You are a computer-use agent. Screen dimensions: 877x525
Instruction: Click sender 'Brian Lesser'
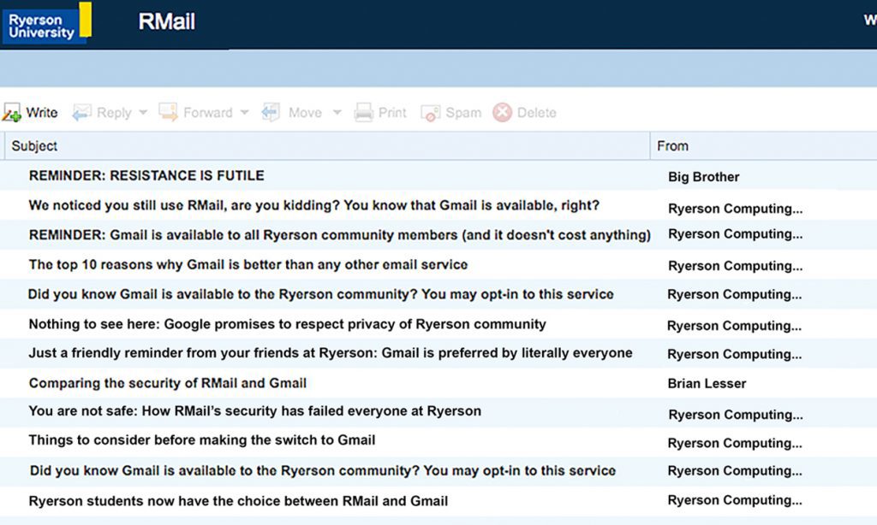pos(707,384)
